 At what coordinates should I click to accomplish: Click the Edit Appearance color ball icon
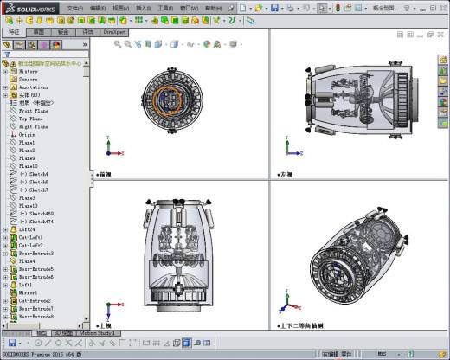coord(207,44)
